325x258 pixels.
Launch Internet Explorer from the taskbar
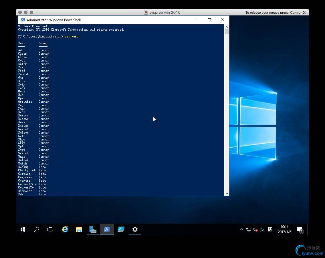pos(65,229)
